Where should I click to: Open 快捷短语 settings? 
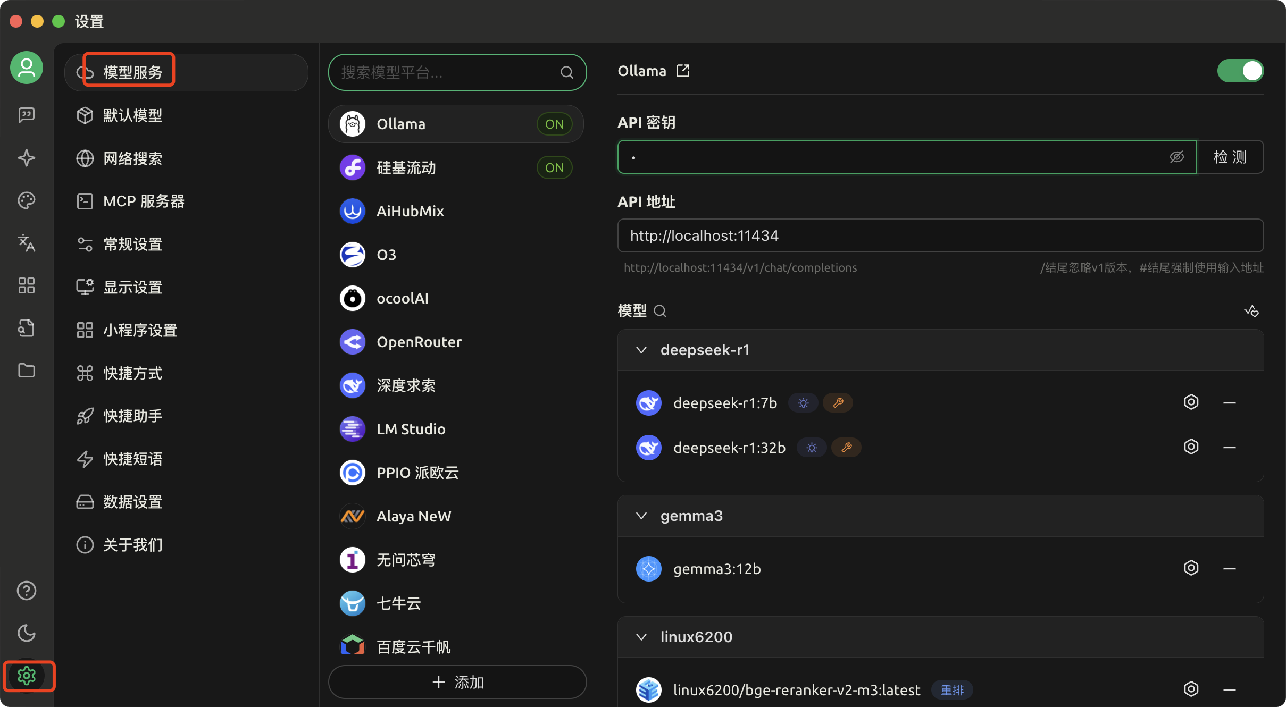click(x=186, y=459)
